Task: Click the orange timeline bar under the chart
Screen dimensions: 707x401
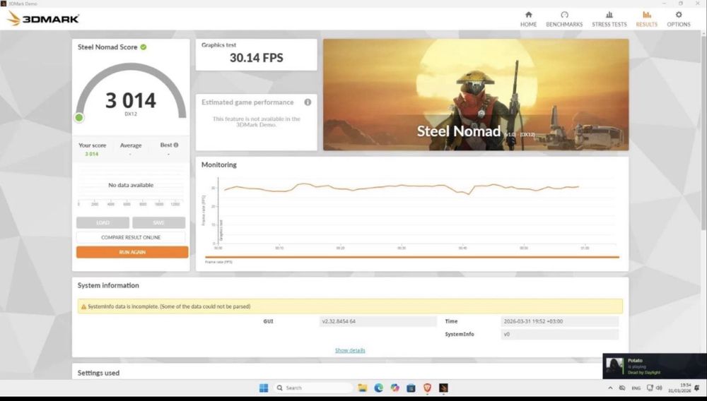Action: point(412,257)
